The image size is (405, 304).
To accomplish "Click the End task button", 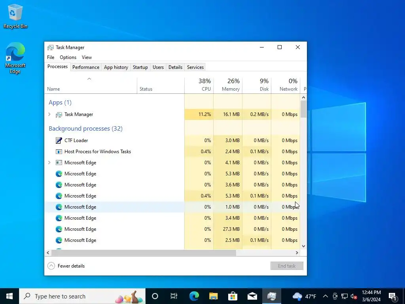I will click(287, 266).
